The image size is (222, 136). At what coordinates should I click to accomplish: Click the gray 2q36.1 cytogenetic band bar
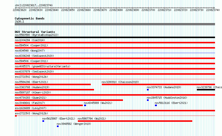tap(115, 24)
